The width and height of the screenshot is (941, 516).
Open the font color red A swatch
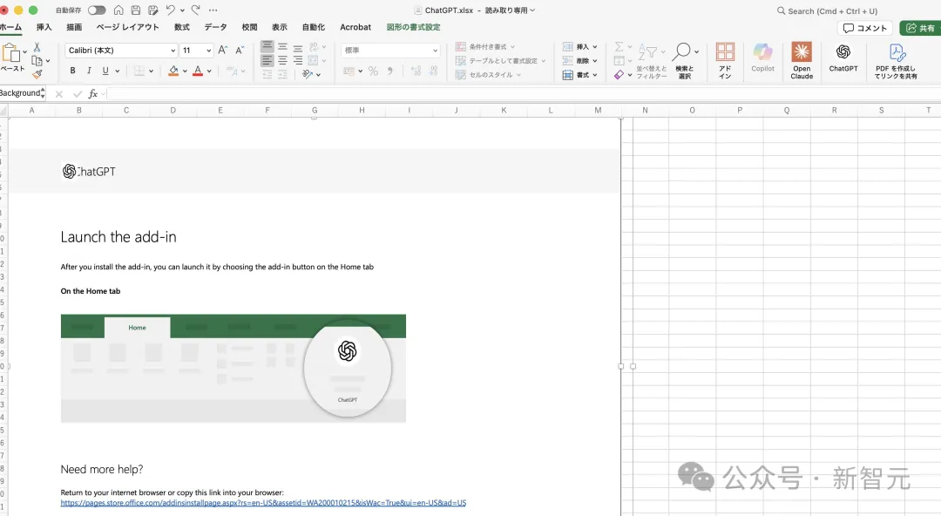pos(198,71)
